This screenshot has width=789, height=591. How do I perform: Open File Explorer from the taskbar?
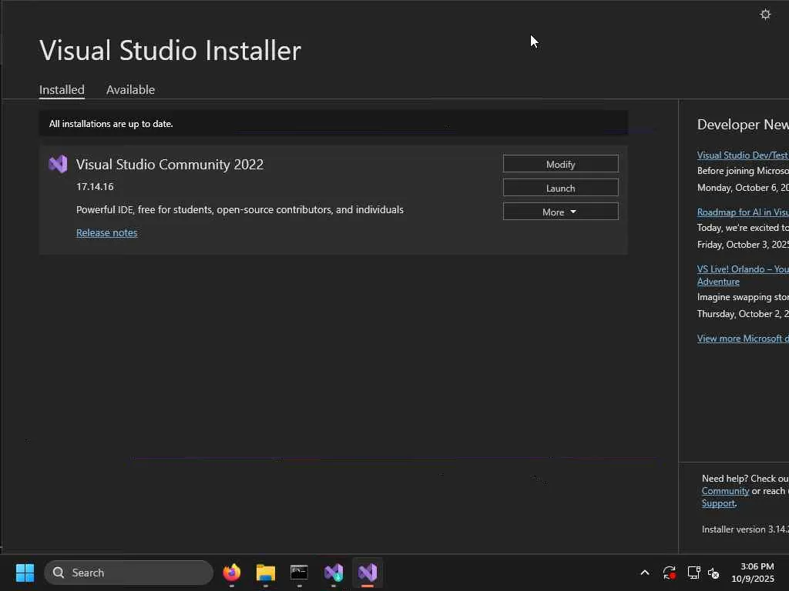(x=266, y=573)
